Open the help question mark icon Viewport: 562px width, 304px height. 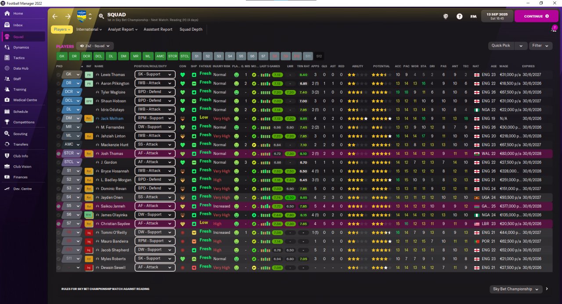click(x=459, y=16)
